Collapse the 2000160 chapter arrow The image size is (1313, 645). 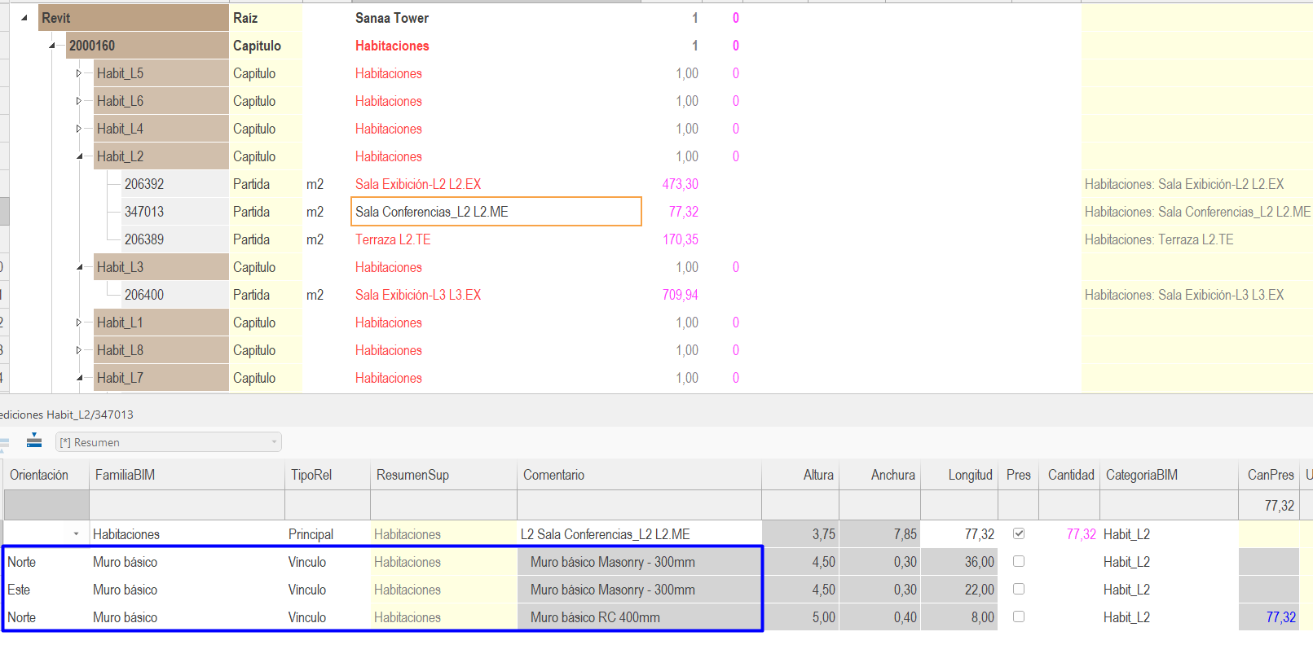(52, 46)
